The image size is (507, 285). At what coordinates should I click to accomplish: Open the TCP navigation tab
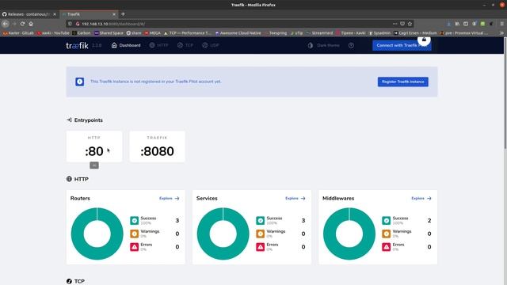pyautogui.click(x=185, y=45)
